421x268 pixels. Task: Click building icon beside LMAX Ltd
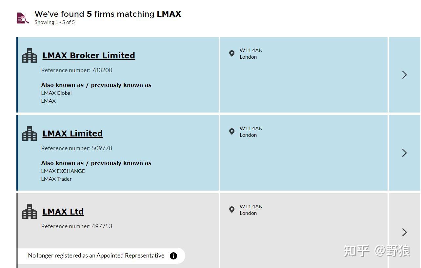30,212
